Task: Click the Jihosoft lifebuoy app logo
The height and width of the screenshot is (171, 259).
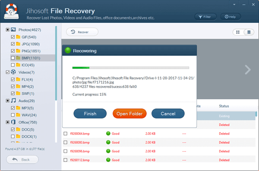Action: point(11,11)
